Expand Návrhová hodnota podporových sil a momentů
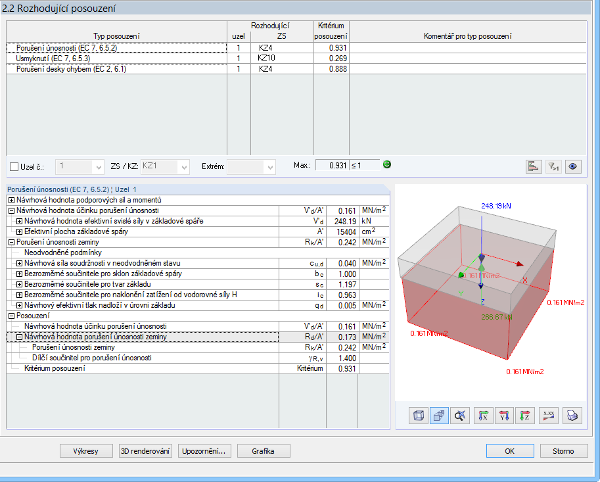The image size is (600, 482). [11, 200]
